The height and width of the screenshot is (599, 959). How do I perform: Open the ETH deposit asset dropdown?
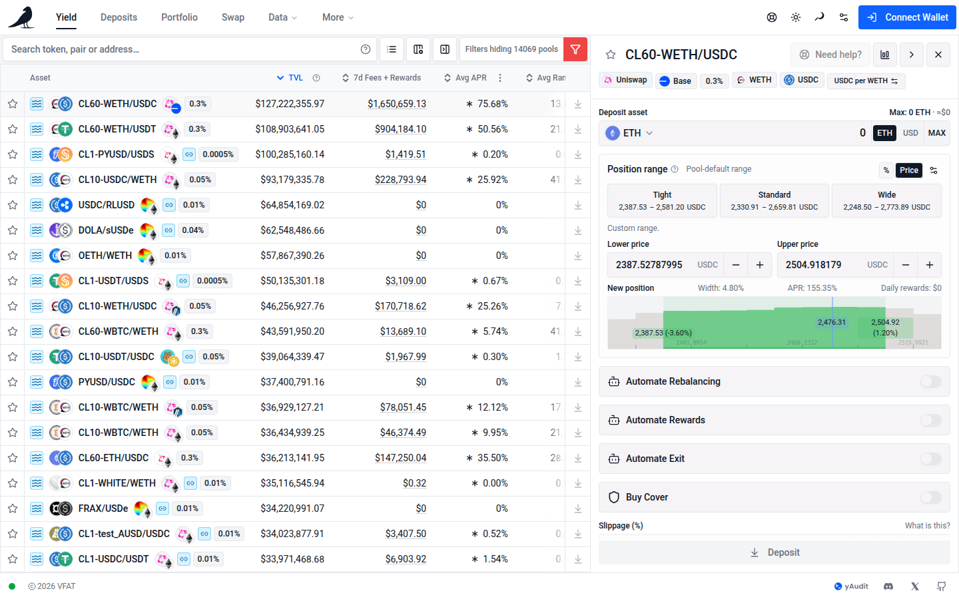click(629, 133)
